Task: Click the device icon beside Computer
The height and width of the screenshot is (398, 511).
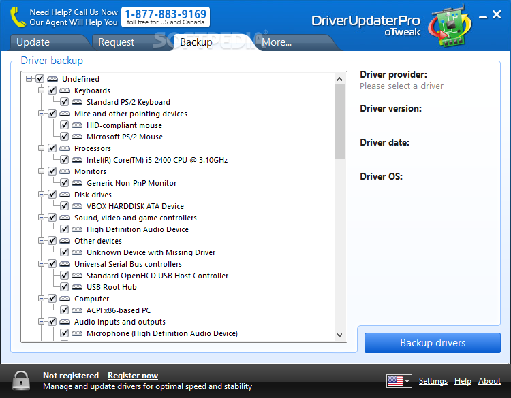Action: click(65, 299)
